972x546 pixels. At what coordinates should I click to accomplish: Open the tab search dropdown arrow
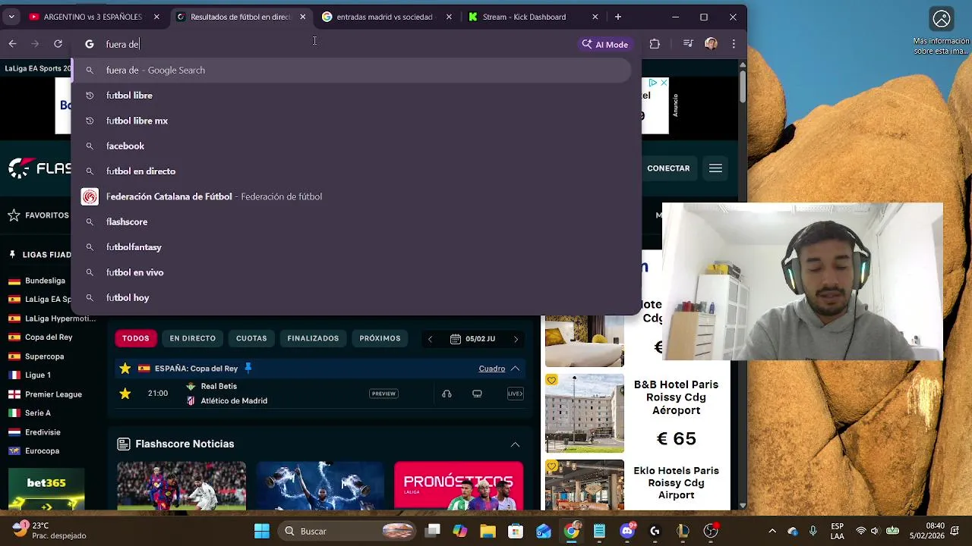[x=11, y=17]
